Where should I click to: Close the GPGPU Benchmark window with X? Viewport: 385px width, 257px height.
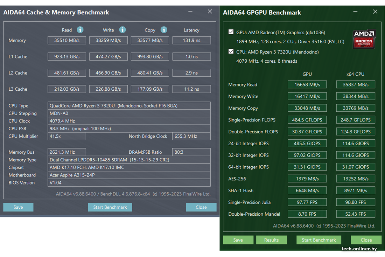(375, 12)
